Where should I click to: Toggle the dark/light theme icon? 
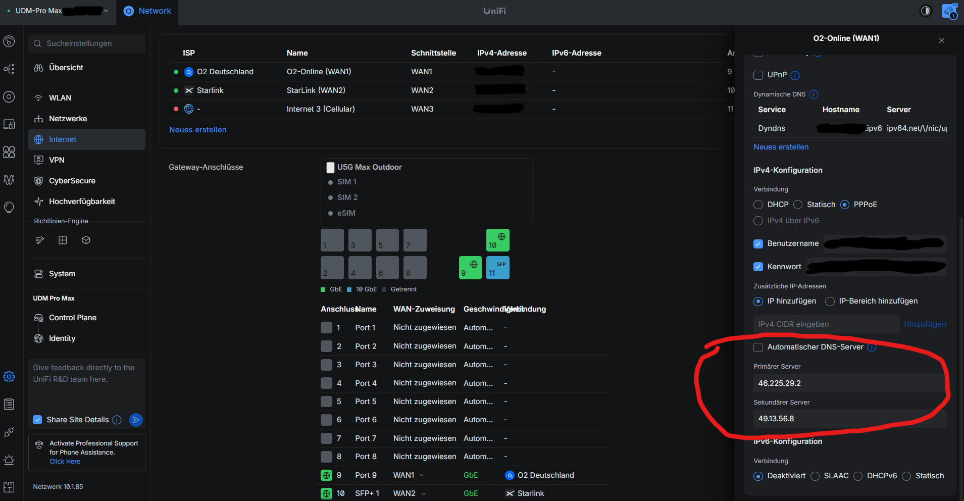926,11
